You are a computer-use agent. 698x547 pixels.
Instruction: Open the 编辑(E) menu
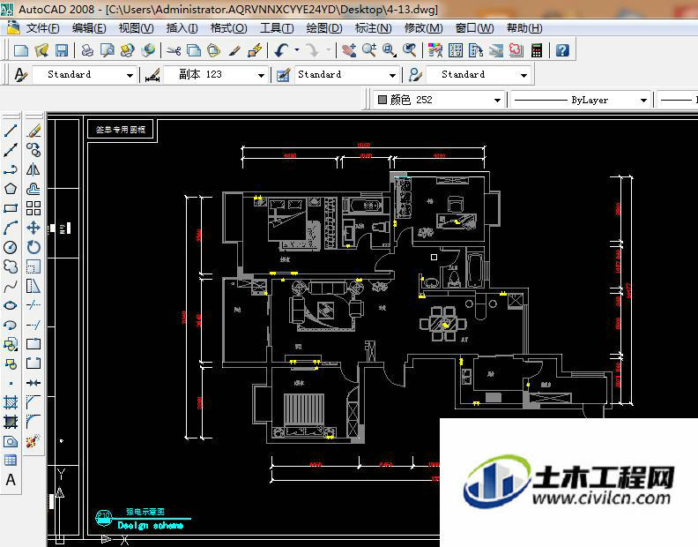click(89, 28)
